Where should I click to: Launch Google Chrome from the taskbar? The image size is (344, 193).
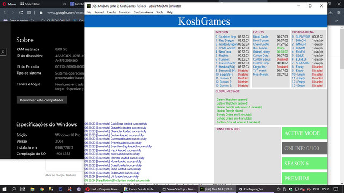pyautogui.click(x=42, y=189)
